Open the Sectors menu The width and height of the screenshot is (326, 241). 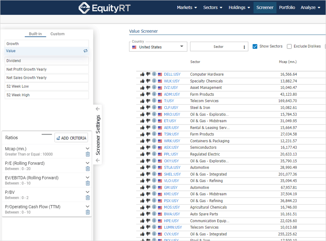[213, 7]
